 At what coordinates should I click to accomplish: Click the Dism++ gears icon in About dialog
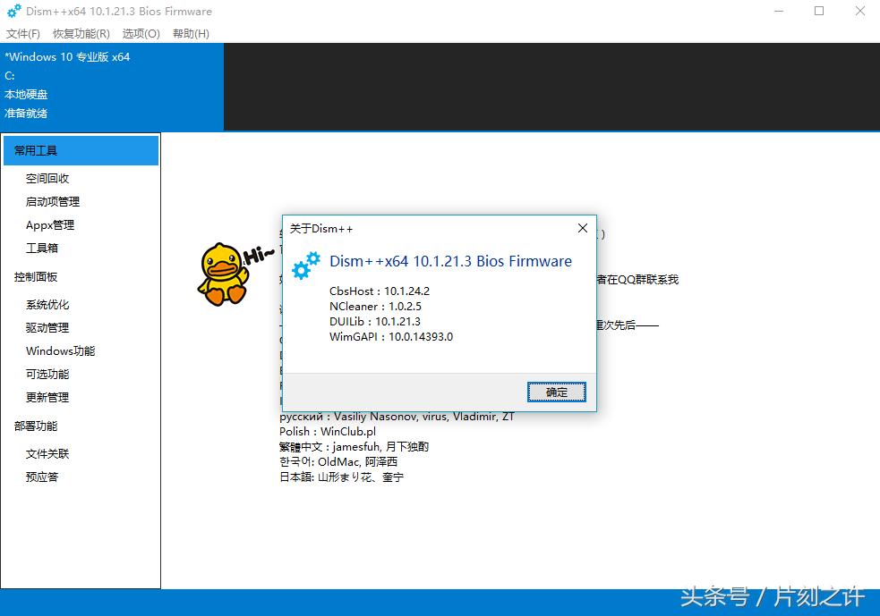(306, 266)
